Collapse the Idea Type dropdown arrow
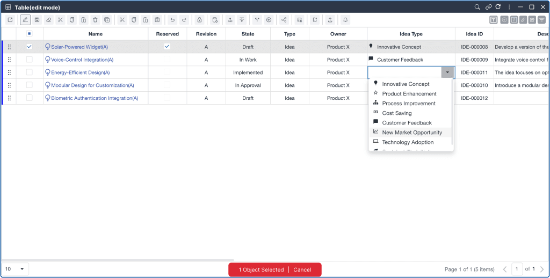This screenshot has height=278, width=550. click(447, 72)
